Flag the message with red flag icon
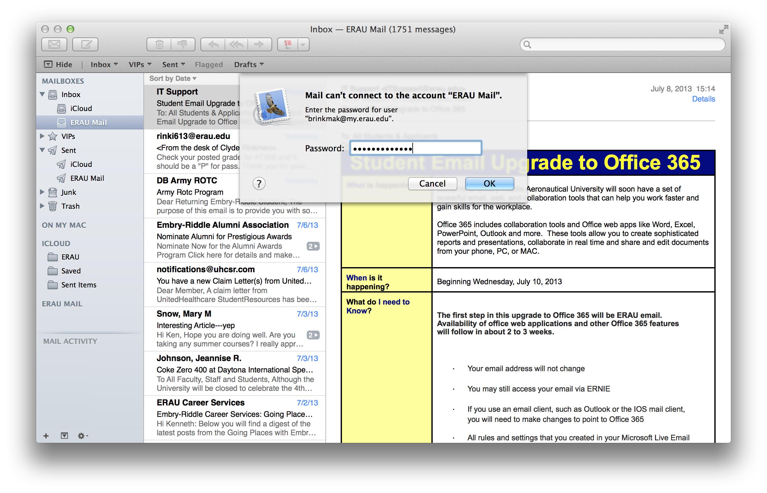This screenshot has height=493, width=767. [x=287, y=44]
